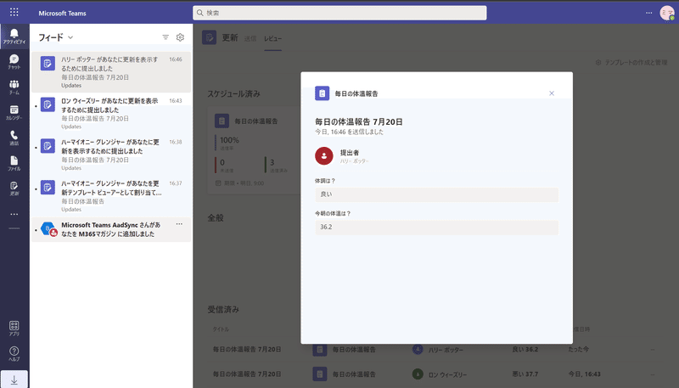
Task: Show more apps ellipsis in sidebar
Action: point(14,214)
